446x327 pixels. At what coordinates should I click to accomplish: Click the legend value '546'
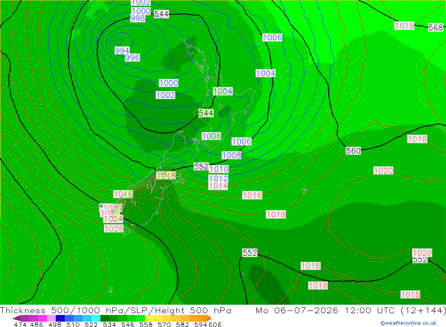128,324
